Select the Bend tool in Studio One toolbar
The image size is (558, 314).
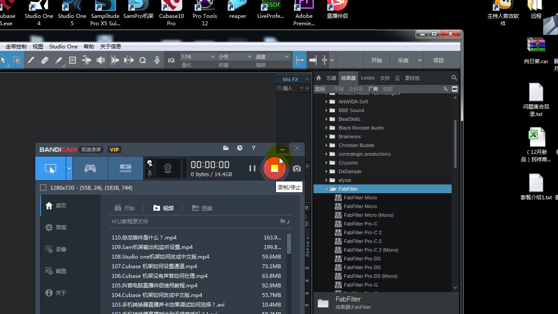pos(87,61)
